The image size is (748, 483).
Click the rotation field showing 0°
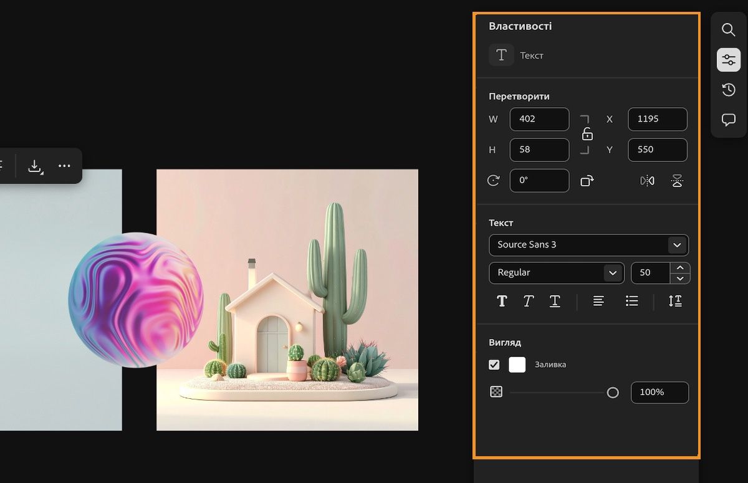539,181
